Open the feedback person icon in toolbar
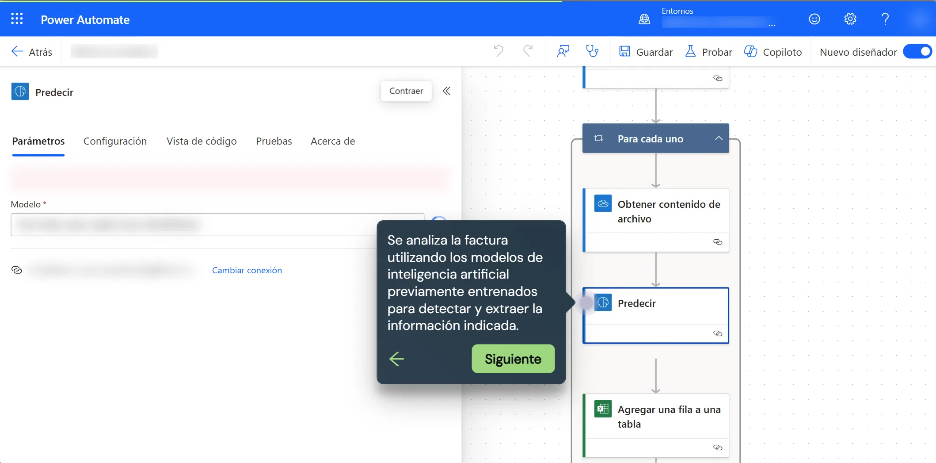936x463 pixels. tap(563, 51)
